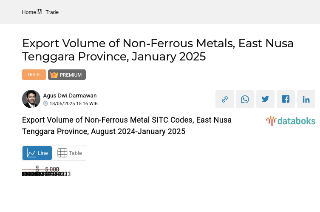Copy the article link using the chain icon
The height and width of the screenshot is (212, 320).
coord(225,99)
